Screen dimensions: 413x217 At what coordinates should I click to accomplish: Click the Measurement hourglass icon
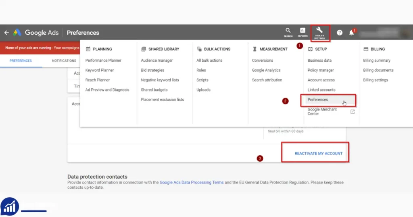pos(255,49)
